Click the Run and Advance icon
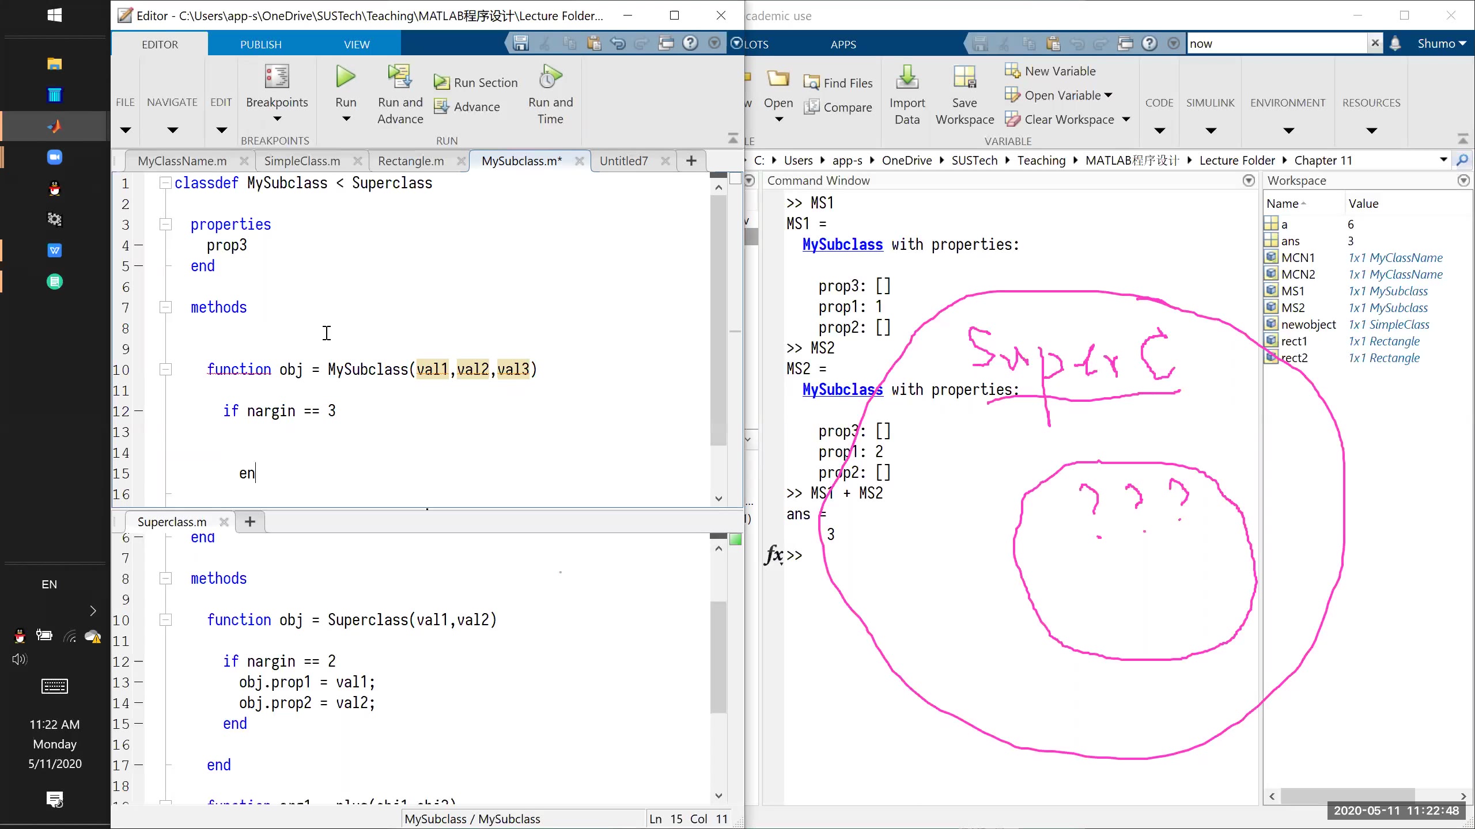Viewport: 1475px width, 829px height. (x=400, y=77)
